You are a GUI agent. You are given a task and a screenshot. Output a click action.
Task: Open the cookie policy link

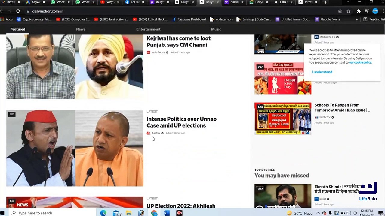click(360, 62)
